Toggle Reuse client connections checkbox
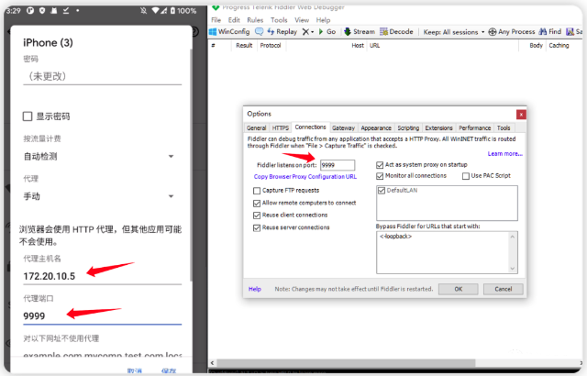 257,216
